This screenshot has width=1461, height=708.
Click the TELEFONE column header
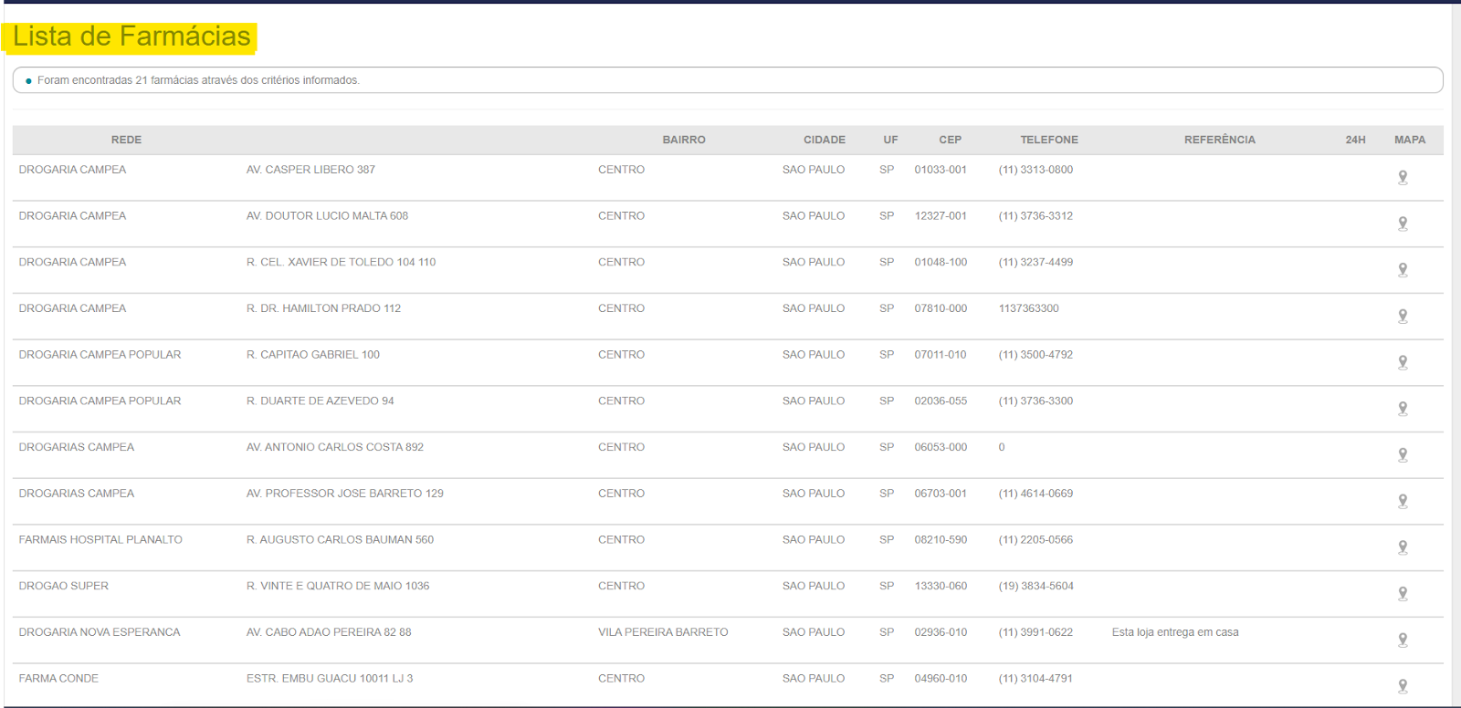(x=1048, y=140)
